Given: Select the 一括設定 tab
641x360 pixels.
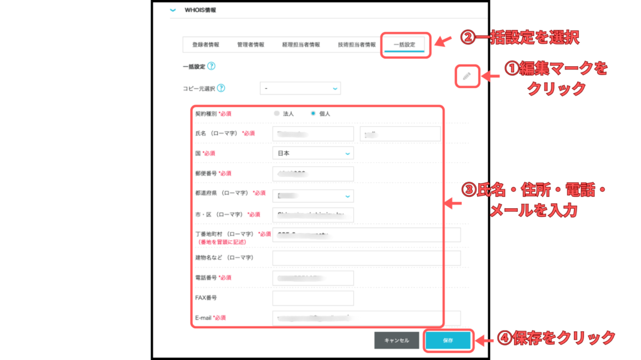Looking at the screenshot, I should pos(405,45).
